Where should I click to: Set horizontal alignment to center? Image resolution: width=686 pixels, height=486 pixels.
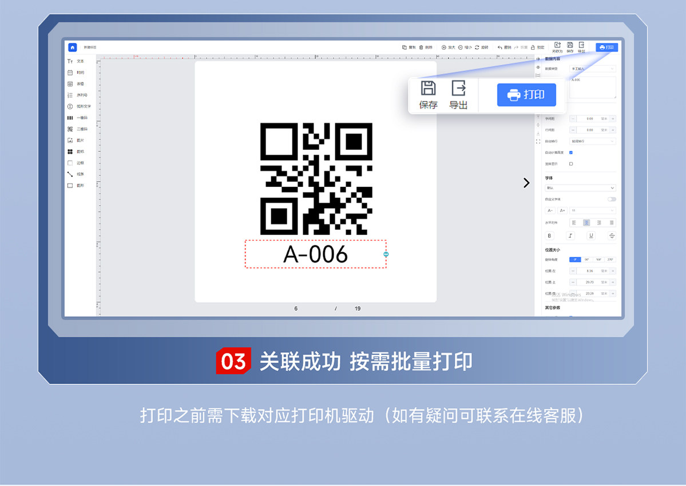point(586,223)
